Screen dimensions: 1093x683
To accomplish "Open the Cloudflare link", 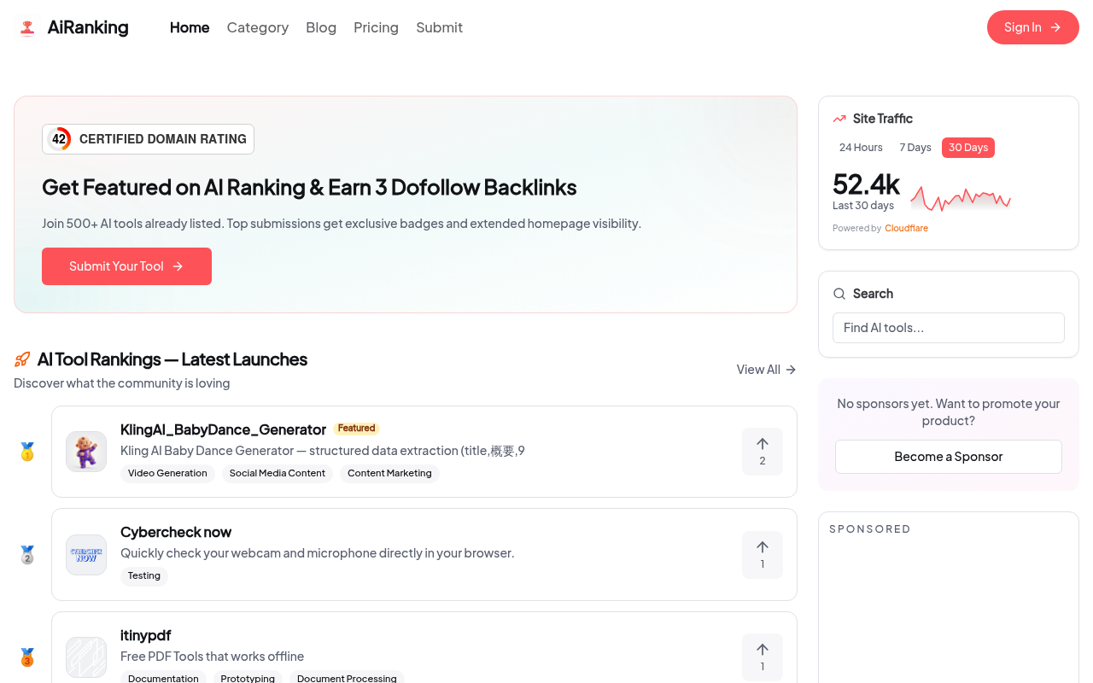I will click(906, 228).
